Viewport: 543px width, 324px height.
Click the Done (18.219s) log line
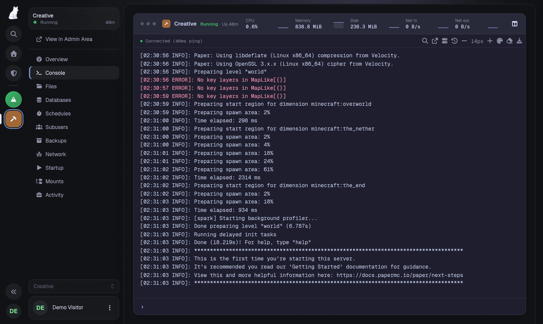click(x=226, y=242)
